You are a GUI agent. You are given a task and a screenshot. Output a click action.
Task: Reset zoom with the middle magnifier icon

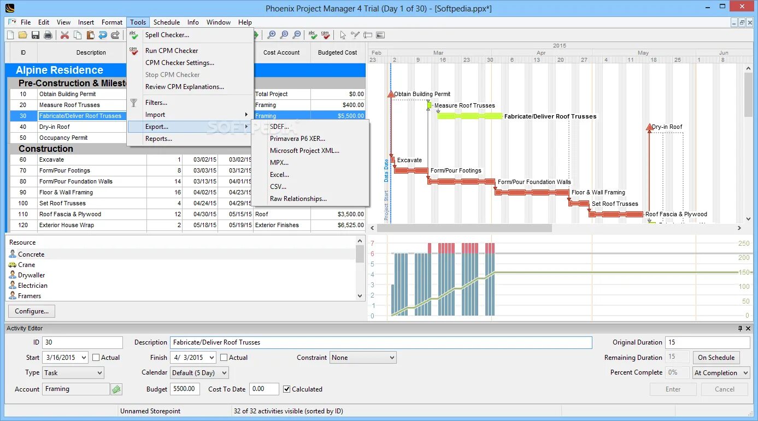pyautogui.click(x=284, y=35)
